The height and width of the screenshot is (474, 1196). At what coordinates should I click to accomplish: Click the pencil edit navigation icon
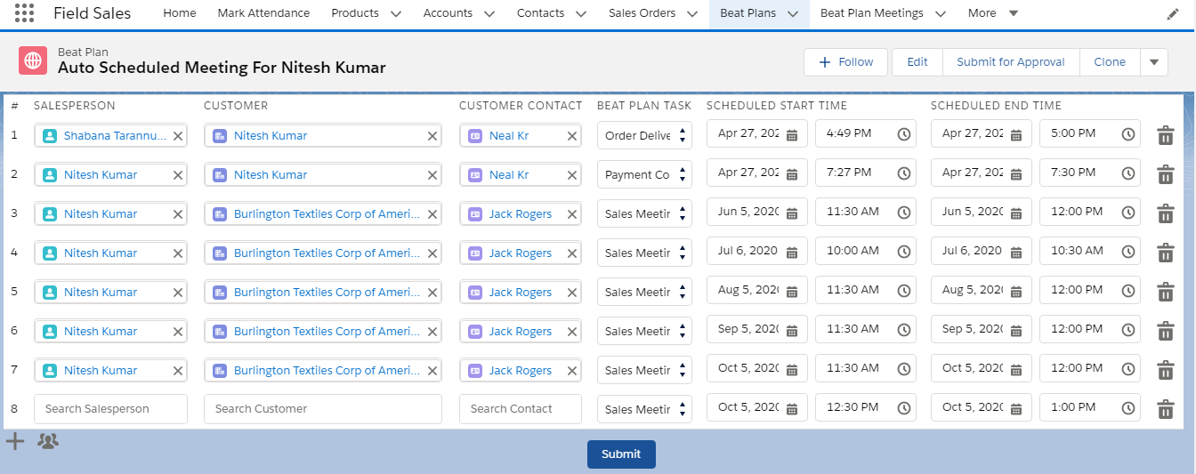click(1173, 14)
